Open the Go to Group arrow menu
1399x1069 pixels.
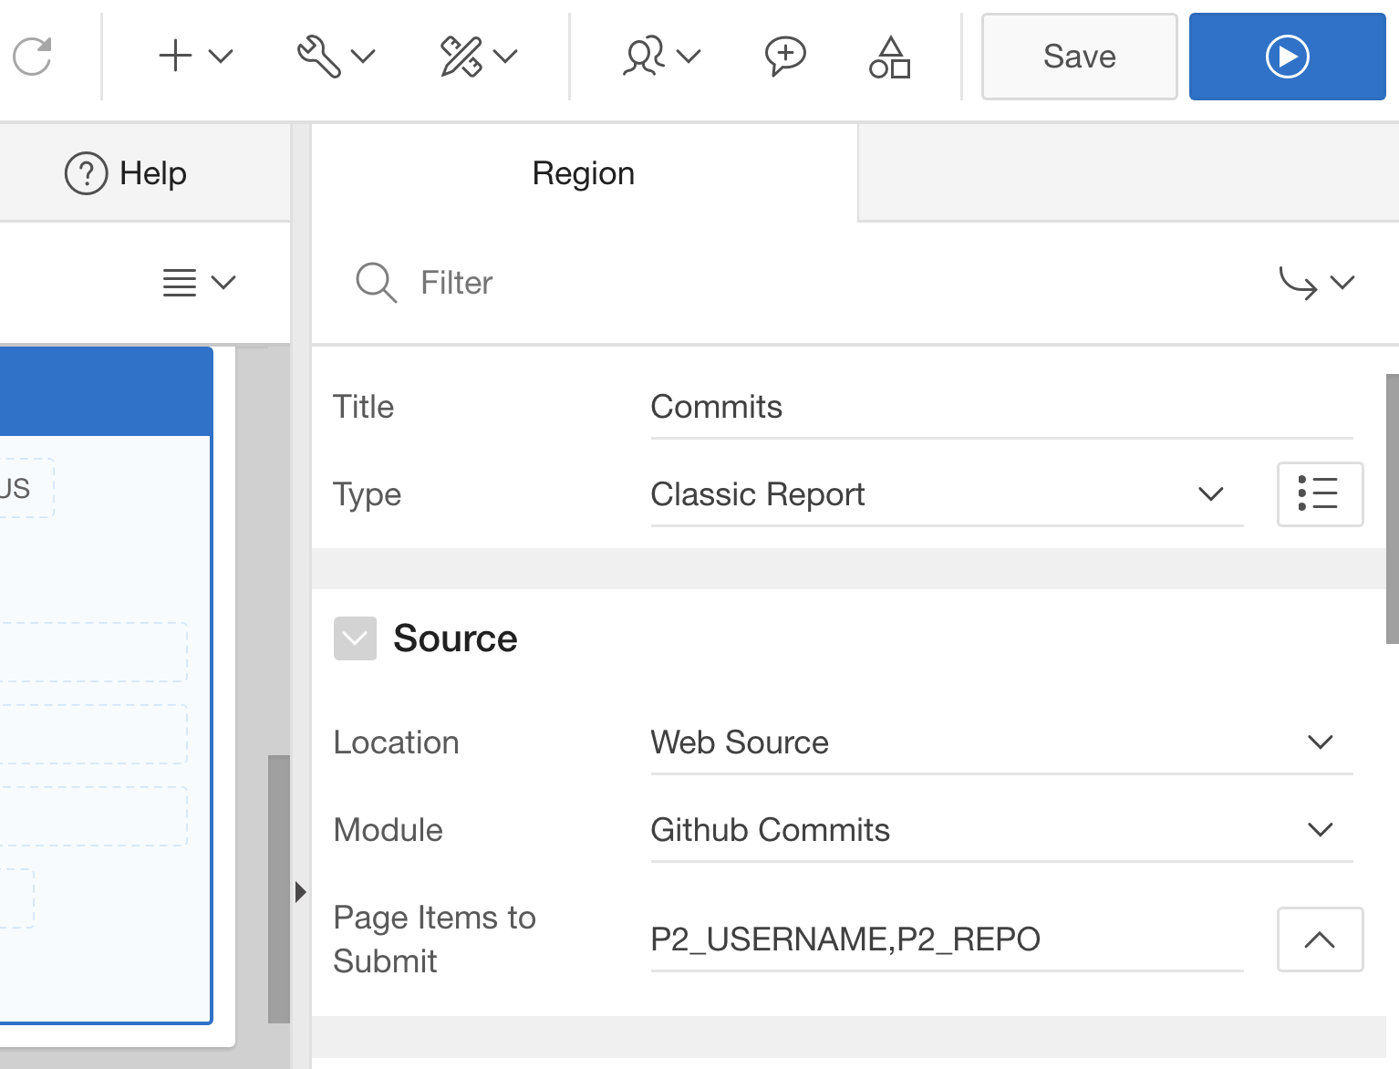click(1316, 283)
